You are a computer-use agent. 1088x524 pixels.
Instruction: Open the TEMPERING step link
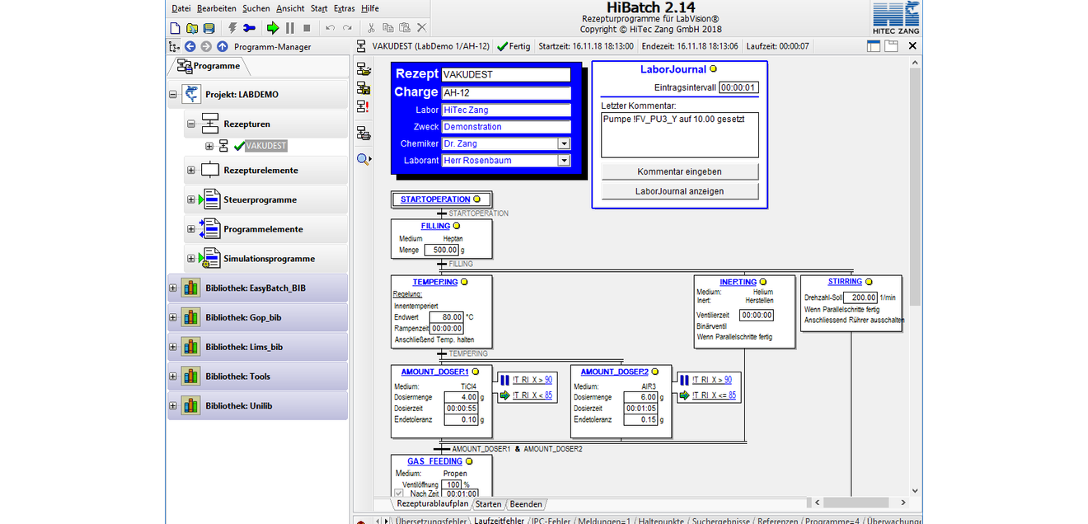point(435,282)
